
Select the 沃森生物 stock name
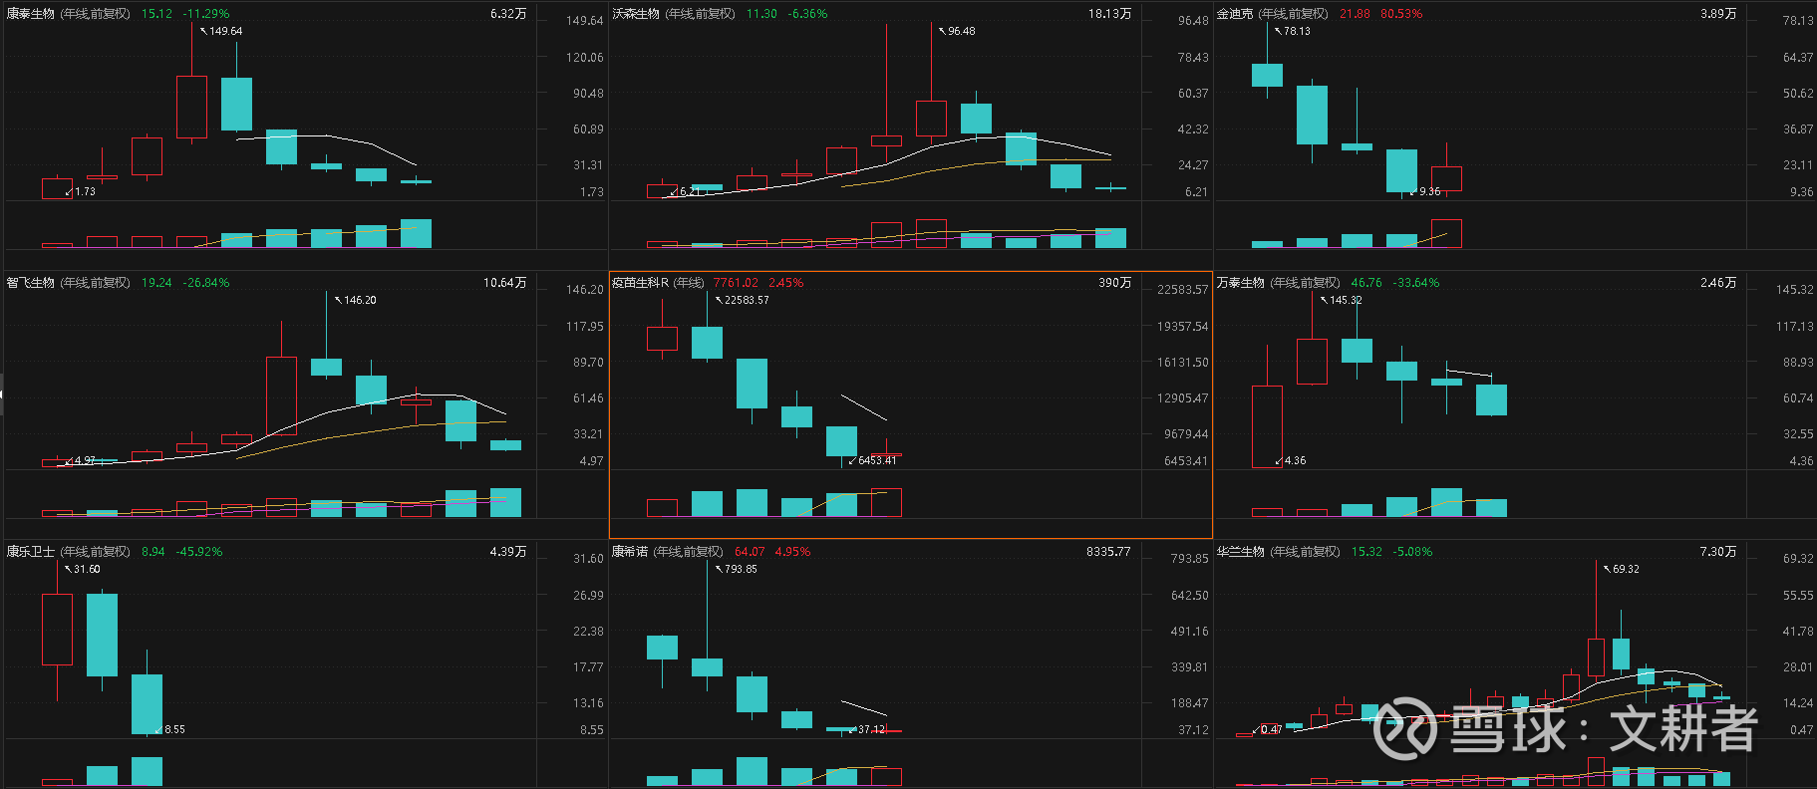pyautogui.click(x=636, y=14)
